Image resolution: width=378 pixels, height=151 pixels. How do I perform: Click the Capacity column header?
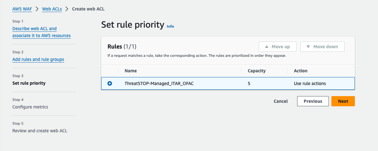point(257,71)
